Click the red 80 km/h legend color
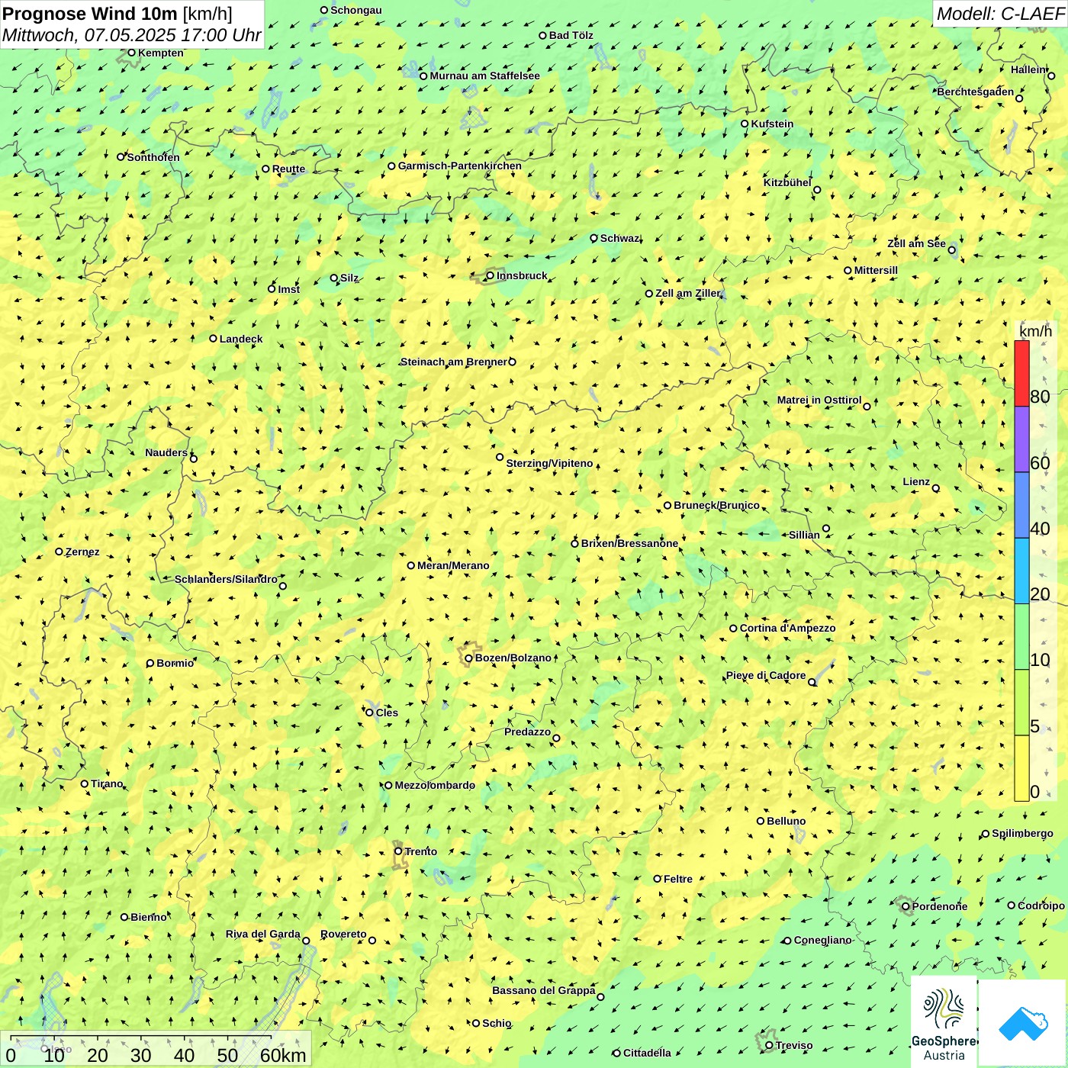1068x1068 pixels. [1021, 373]
